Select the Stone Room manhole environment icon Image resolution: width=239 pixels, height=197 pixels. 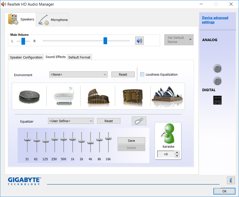pos(29,96)
